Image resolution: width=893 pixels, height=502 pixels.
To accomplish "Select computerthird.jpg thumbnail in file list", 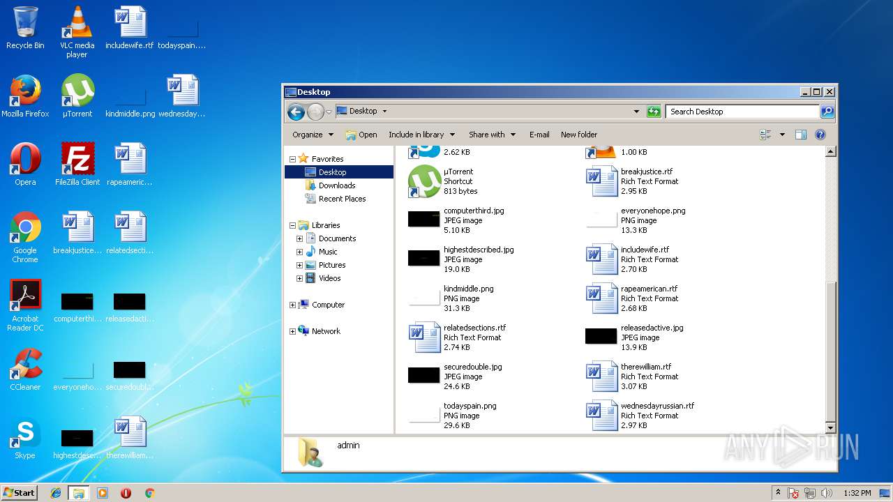I will (x=424, y=219).
